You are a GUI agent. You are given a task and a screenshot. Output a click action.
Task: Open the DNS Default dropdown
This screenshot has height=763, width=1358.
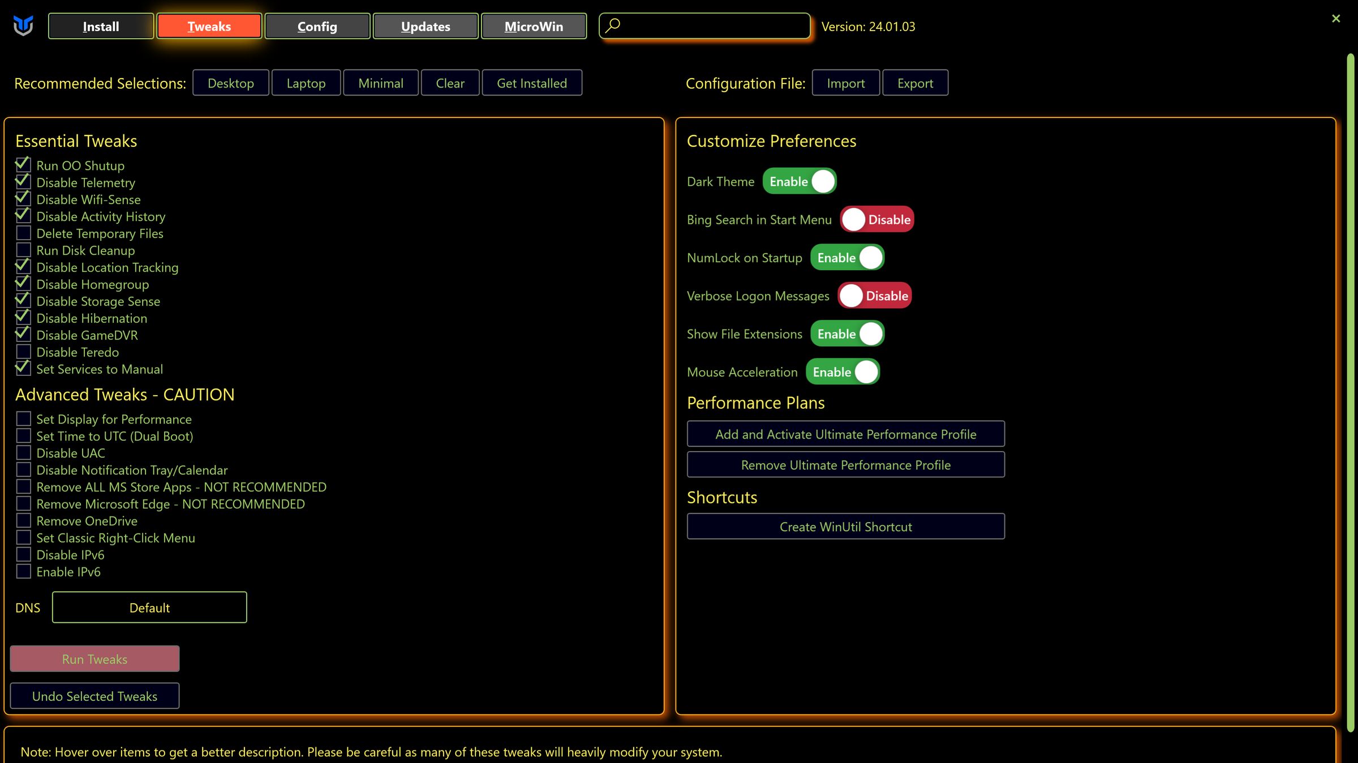[x=149, y=608]
